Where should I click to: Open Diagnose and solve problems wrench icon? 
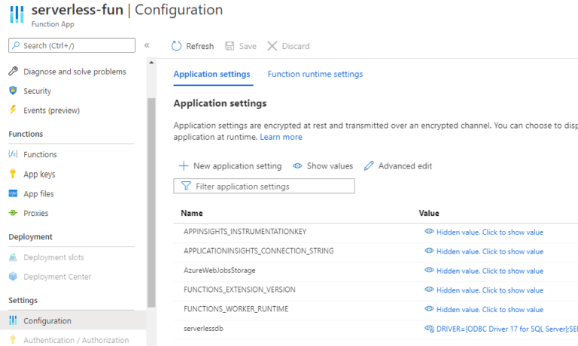click(13, 71)
